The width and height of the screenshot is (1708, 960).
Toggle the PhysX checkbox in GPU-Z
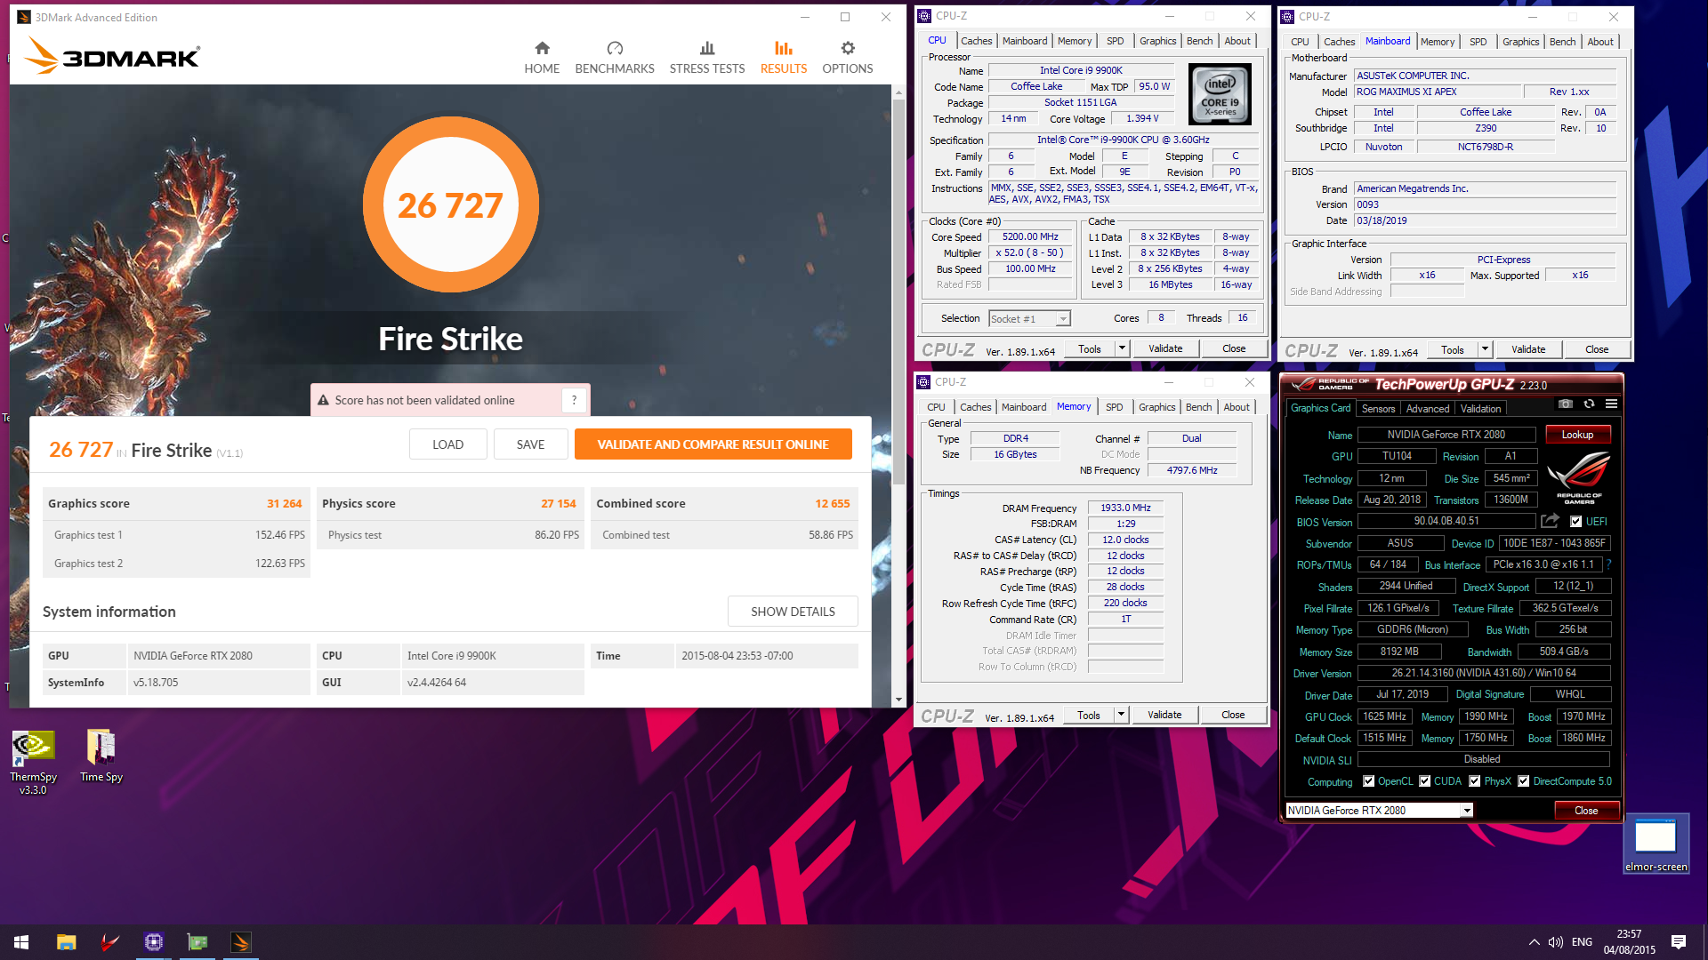click(1475, 781)
